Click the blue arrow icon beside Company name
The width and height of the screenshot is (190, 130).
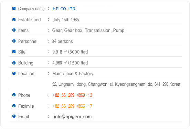click(14, 9)
